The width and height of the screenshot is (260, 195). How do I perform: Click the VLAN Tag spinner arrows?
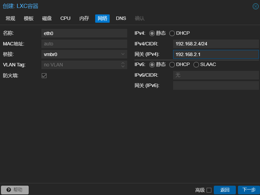123,65
